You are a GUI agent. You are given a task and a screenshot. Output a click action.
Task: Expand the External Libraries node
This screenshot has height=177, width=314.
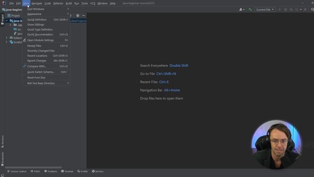6,38
